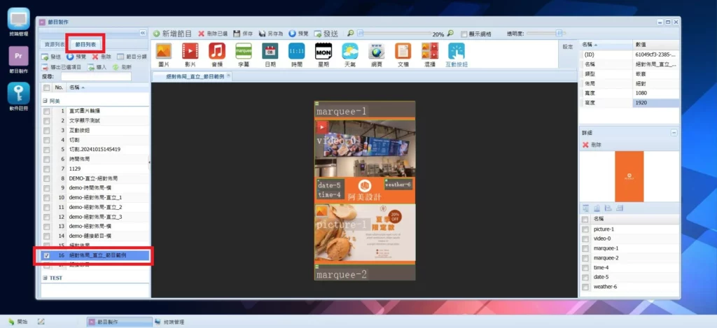Expand the TEST group in program list
This screenshot has width=717, height=328.
coord(46,278)
